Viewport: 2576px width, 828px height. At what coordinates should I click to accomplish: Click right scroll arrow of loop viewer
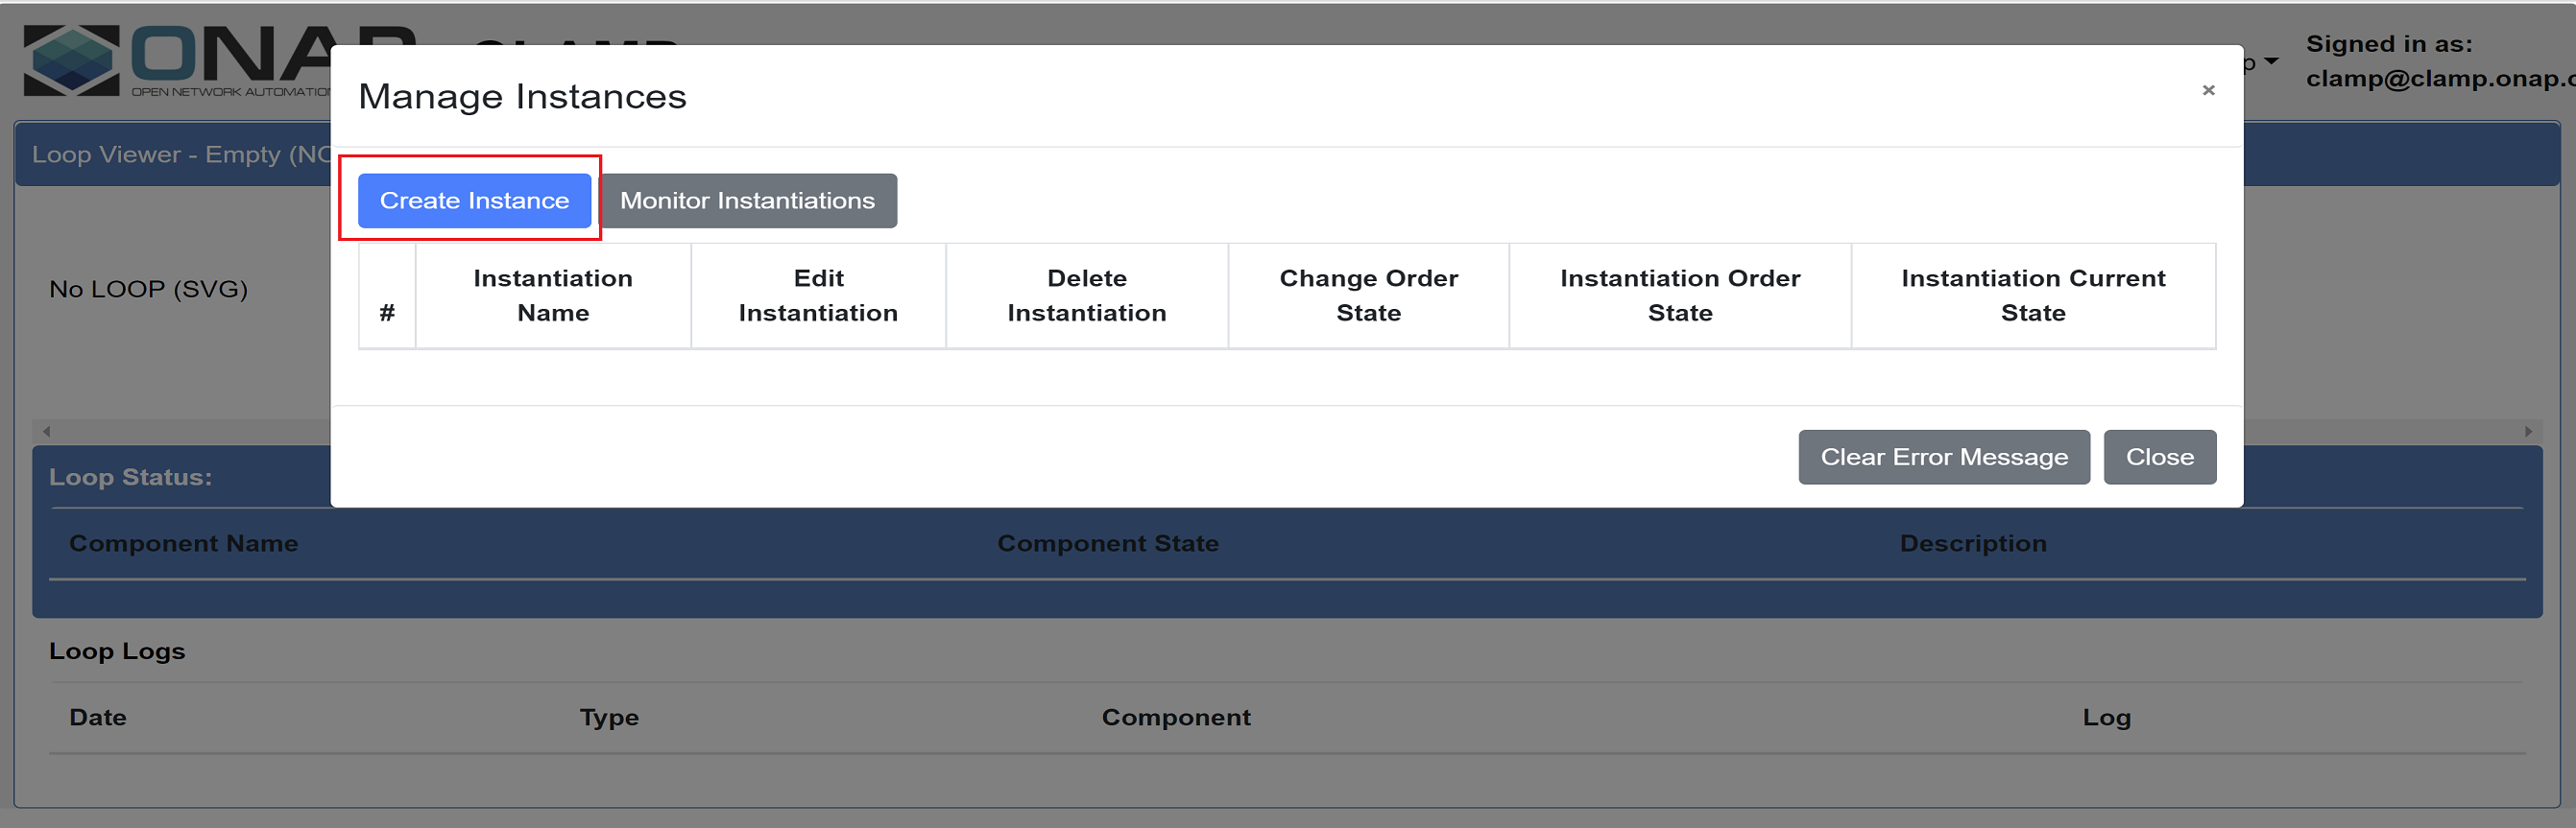pyautogui.click(x=2528, y=432)
